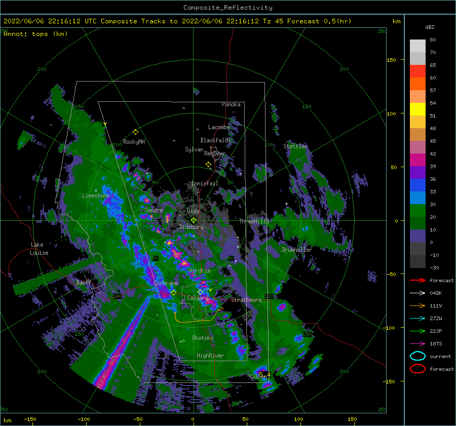Pick the bright yellow 54 dBZ swatch

pyautogui.click(x=417, y=109)
